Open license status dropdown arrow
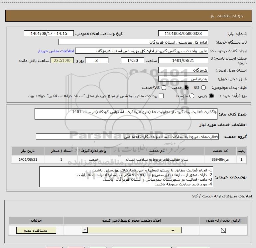 click(x=85, y=230)
